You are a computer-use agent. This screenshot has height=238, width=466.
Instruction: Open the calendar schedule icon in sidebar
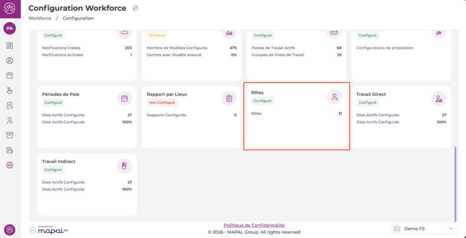click(10, 76)
